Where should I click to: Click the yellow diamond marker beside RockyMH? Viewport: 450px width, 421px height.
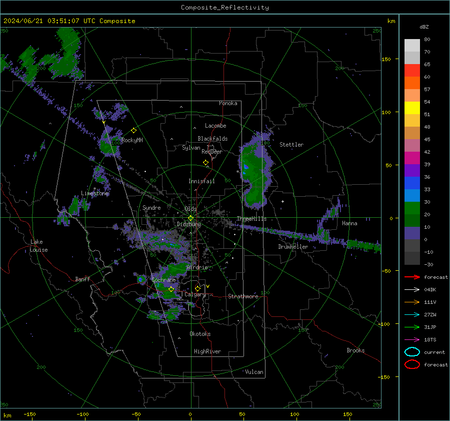(133, 131)
